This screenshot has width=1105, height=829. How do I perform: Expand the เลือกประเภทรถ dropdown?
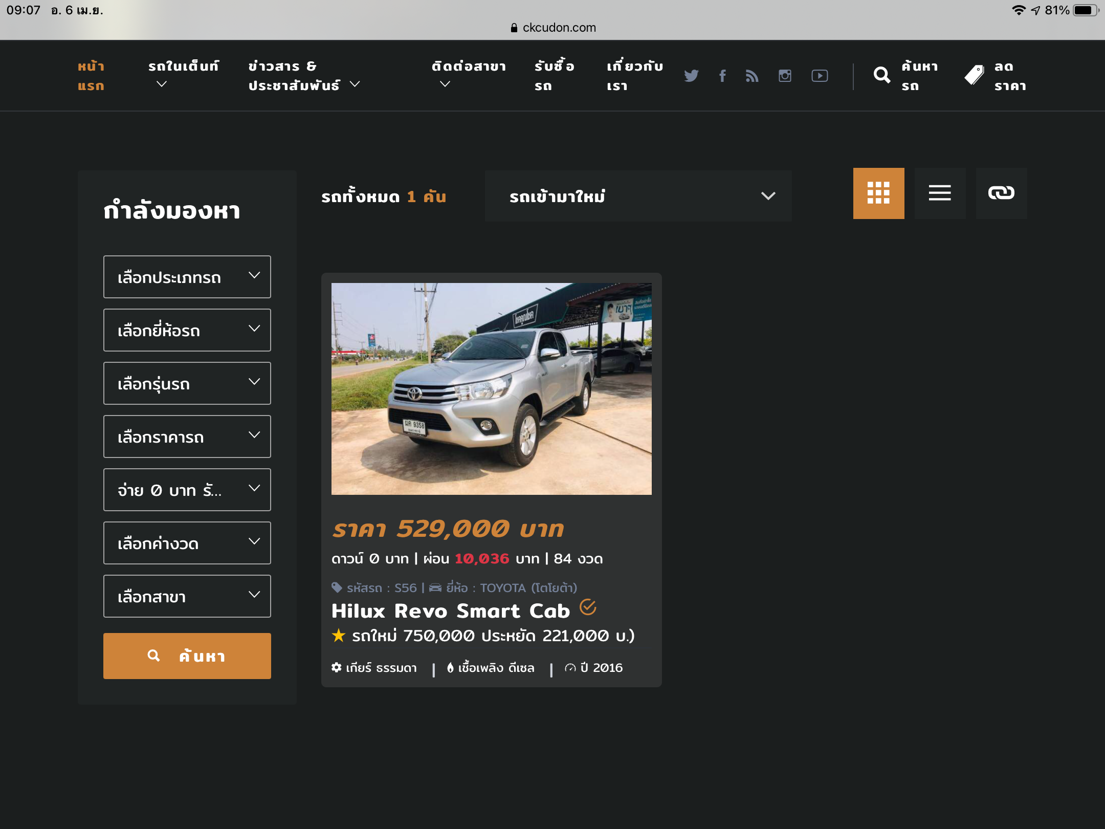(x=187, y=277)
